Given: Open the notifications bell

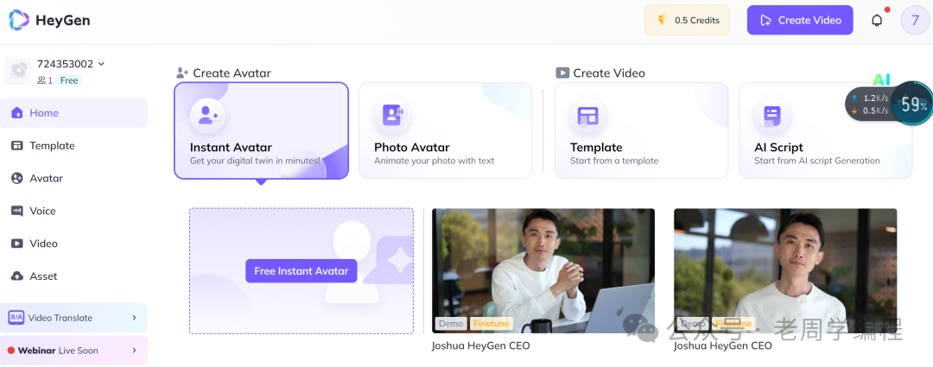Looking at the screenshot, I should pos(877,20).
